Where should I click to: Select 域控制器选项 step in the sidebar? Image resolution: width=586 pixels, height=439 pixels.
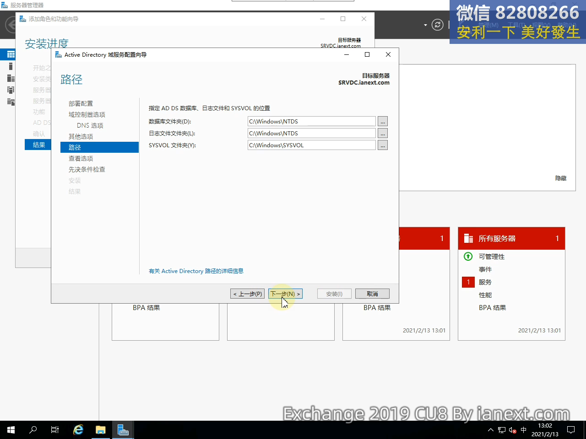pos(87,114)
